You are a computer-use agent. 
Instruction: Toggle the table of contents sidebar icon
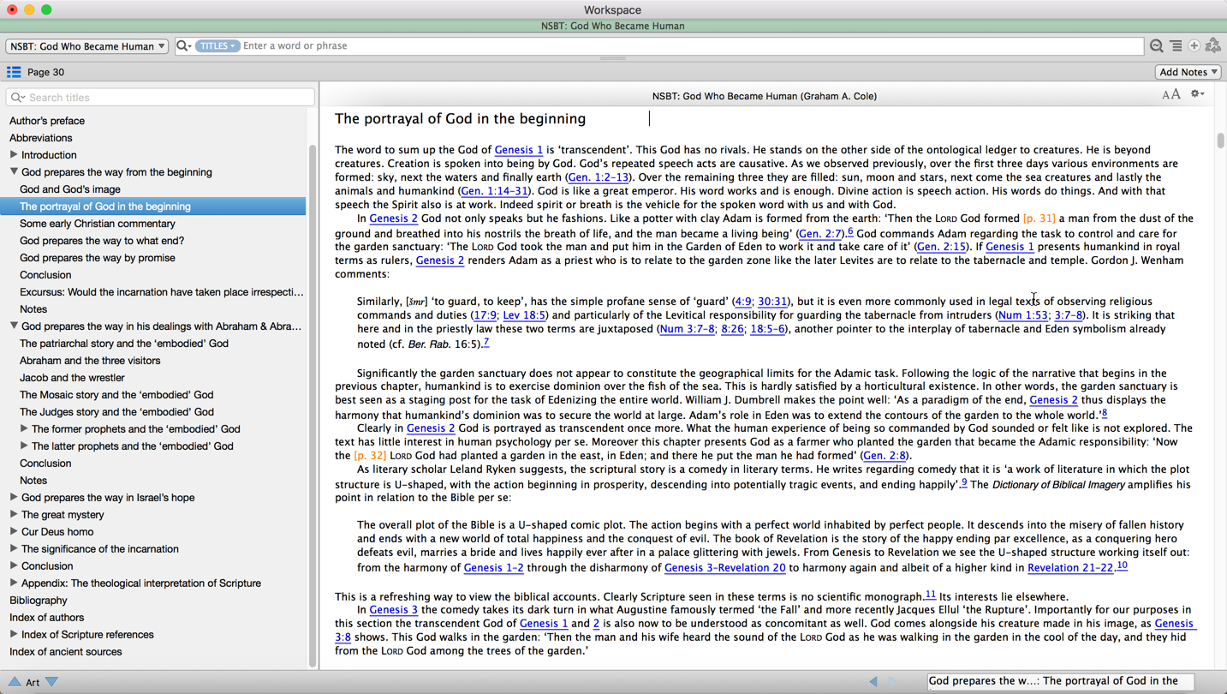coord(14,72)
